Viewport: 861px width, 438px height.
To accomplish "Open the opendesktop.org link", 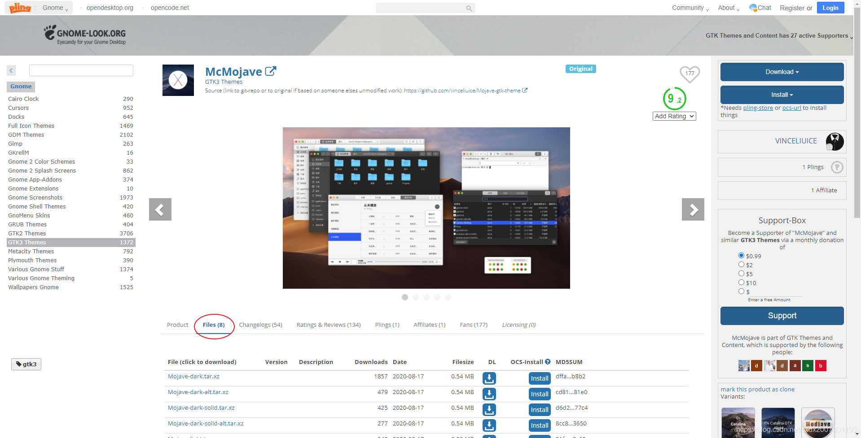I will click(x=110, y=8).
